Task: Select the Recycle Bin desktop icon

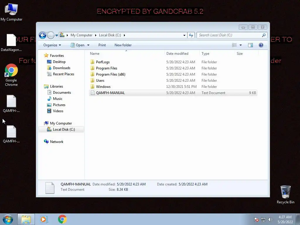Action: coord(285,195)
